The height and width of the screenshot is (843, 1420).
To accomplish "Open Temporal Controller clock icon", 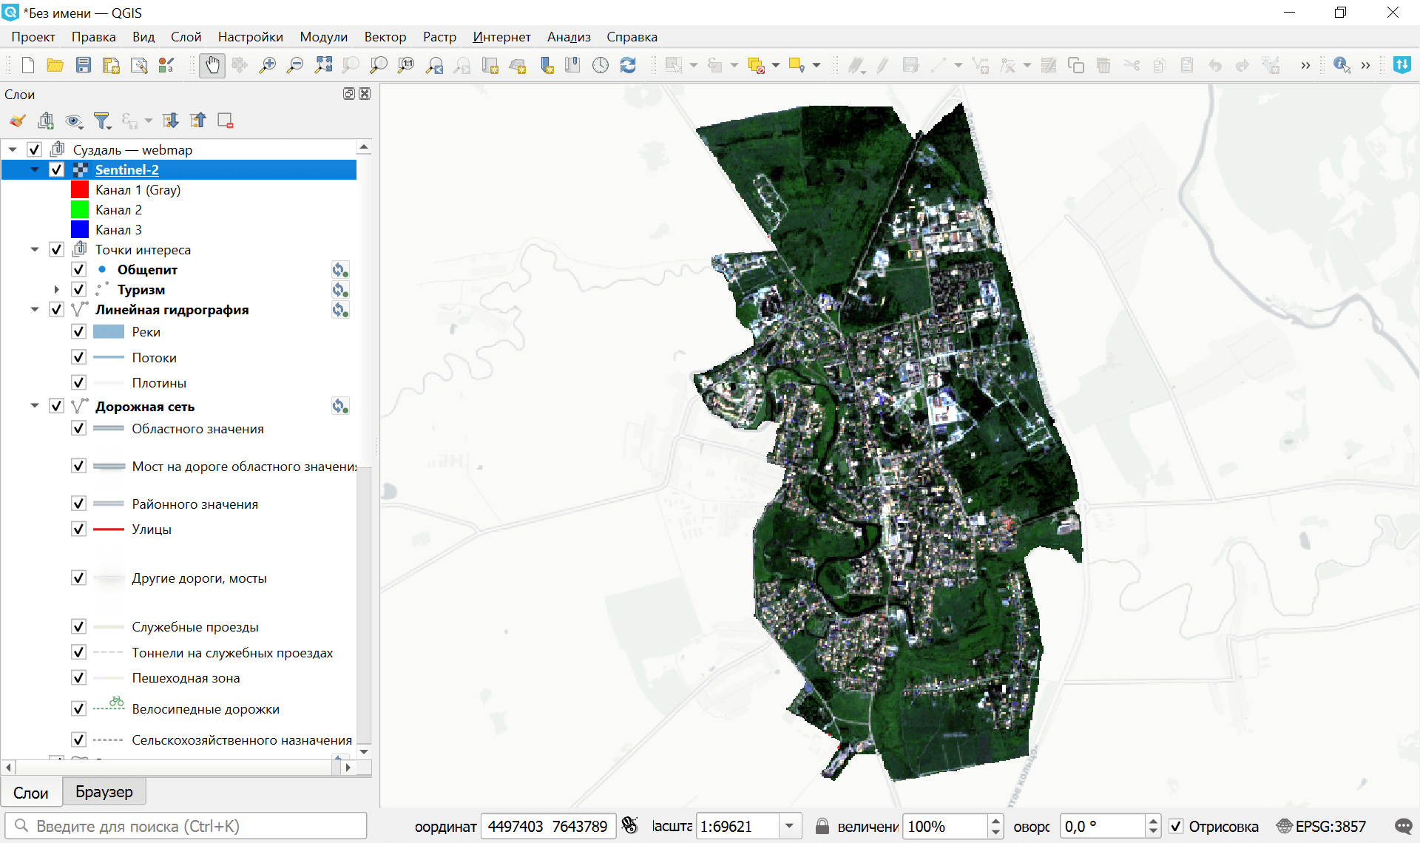I will click(x=600, y=65).
